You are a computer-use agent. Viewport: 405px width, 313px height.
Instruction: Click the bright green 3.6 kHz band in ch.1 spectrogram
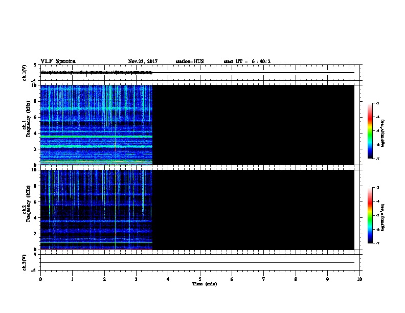[96, 137]
